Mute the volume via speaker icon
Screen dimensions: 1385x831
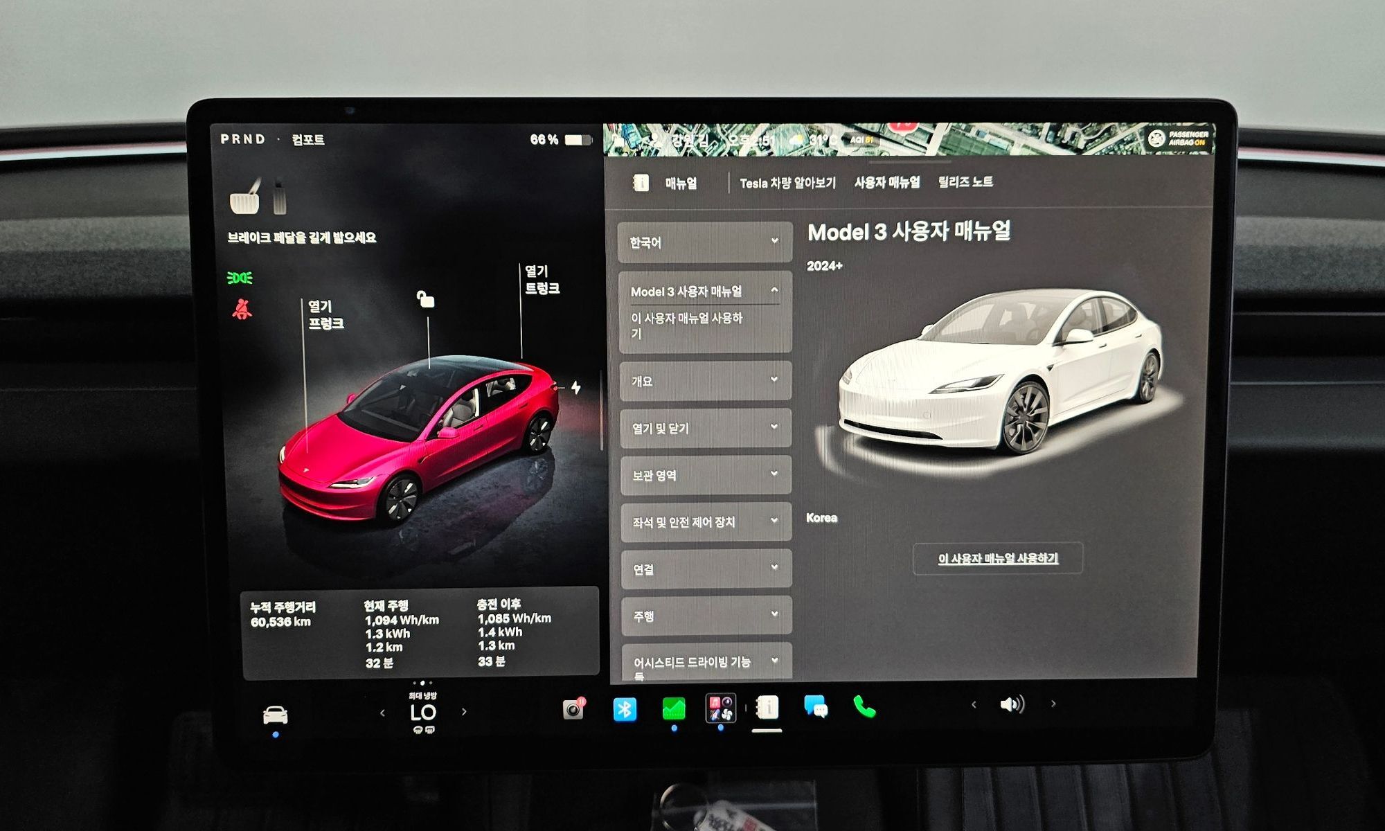(x=1012, y=704)
